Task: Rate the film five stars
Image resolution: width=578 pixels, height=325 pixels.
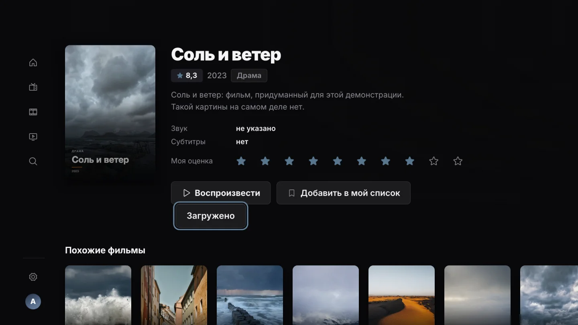Action: 338,161
